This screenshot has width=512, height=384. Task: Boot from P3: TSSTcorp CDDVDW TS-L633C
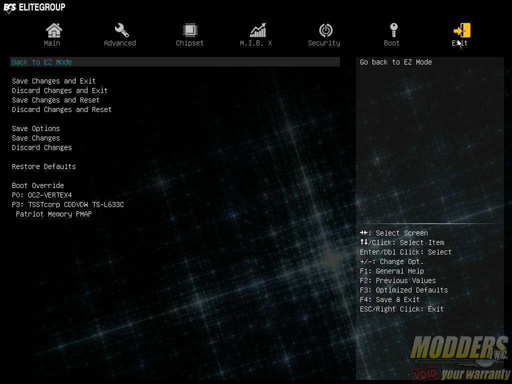pos(68,204)
